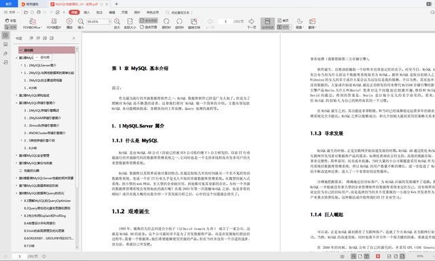435x261 pixels.
Task: Open the translate (翻译) tool
Action: [x=312, y=24]
